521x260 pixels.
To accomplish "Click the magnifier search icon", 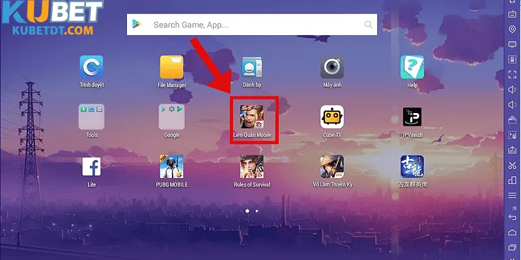I will [368, 24].
